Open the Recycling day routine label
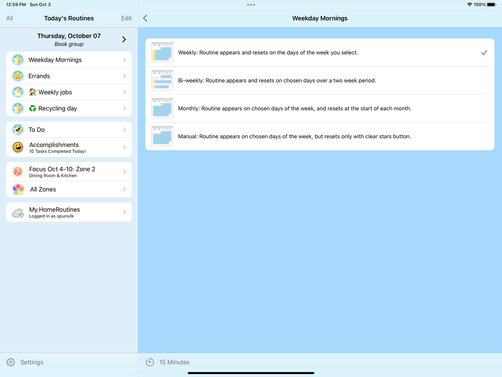This screenshot has height=377, width=502. coord(58,109)
